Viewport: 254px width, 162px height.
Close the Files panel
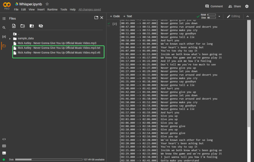[x=102, y=18]
